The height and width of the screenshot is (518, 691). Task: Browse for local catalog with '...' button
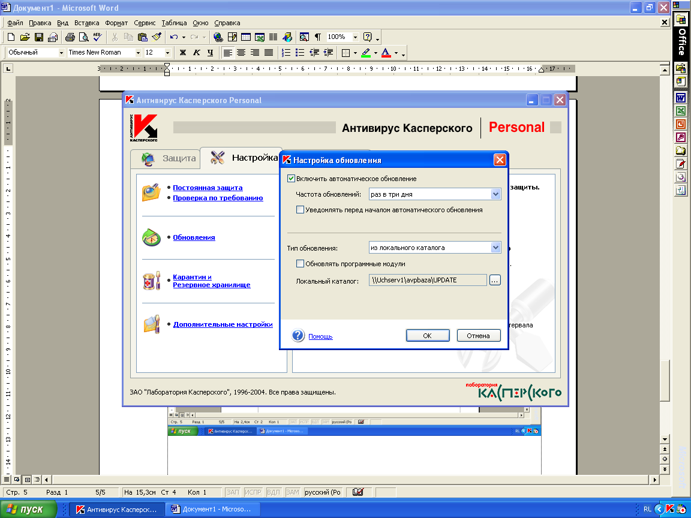pos(495,280)
